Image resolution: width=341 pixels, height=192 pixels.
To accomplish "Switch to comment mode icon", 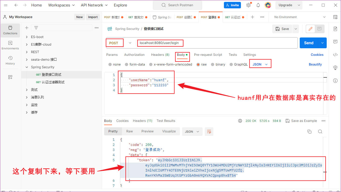I will point(319,29).
